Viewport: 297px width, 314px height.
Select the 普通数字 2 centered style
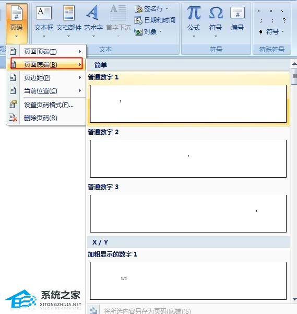[188, 154]
